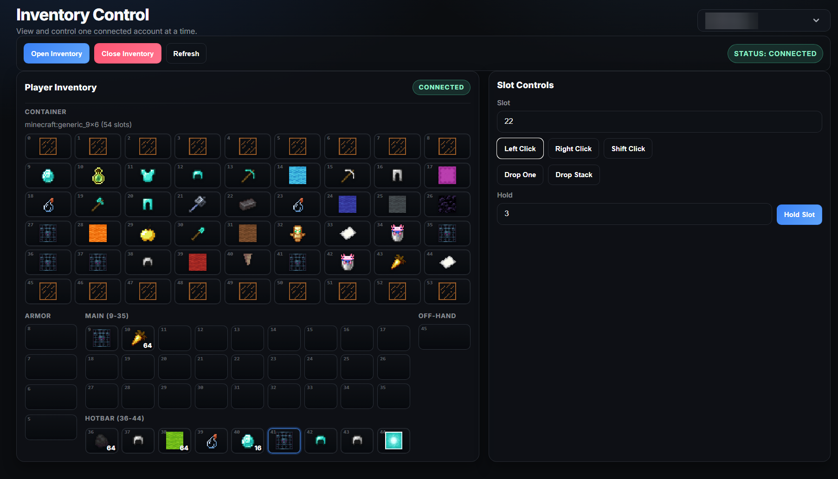The width and height of the screenshot is (838, 479).
Task: Click the diamond pickaxe in container slot 13
Action: [x=248, y=176]
